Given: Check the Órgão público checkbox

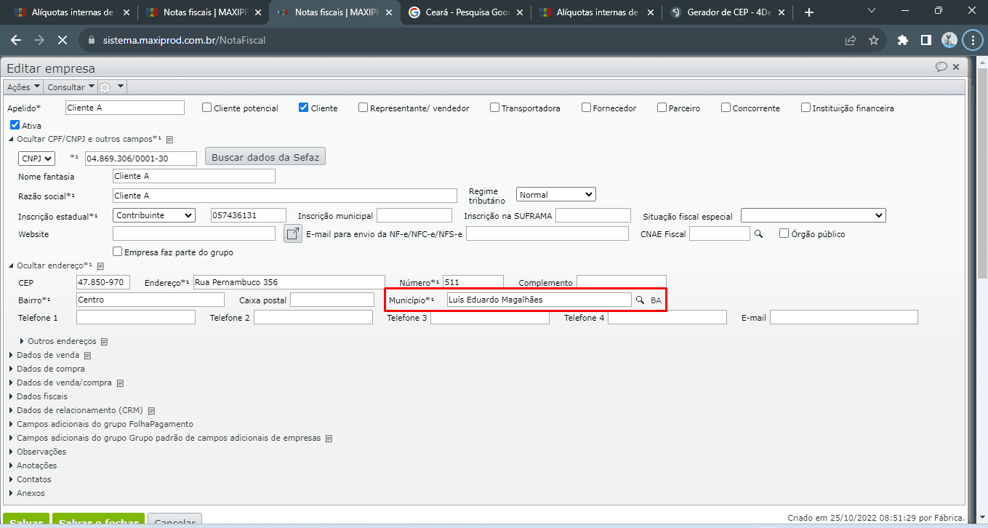Looking at the screenshot, I should (x=784, y=233).
